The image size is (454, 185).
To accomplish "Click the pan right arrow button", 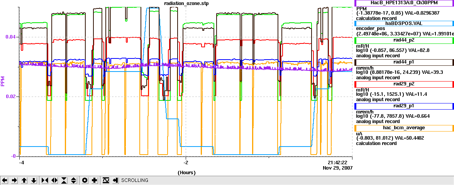I will click(15, 180).
